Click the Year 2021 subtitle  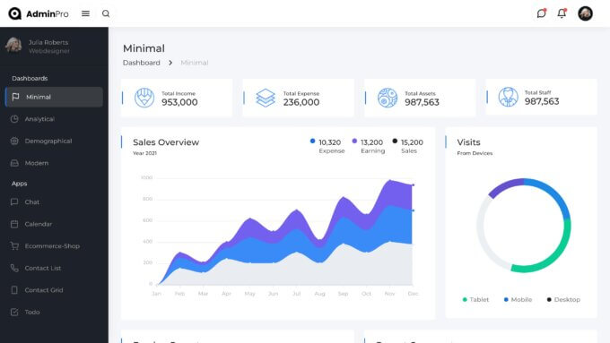pos(144,153)
